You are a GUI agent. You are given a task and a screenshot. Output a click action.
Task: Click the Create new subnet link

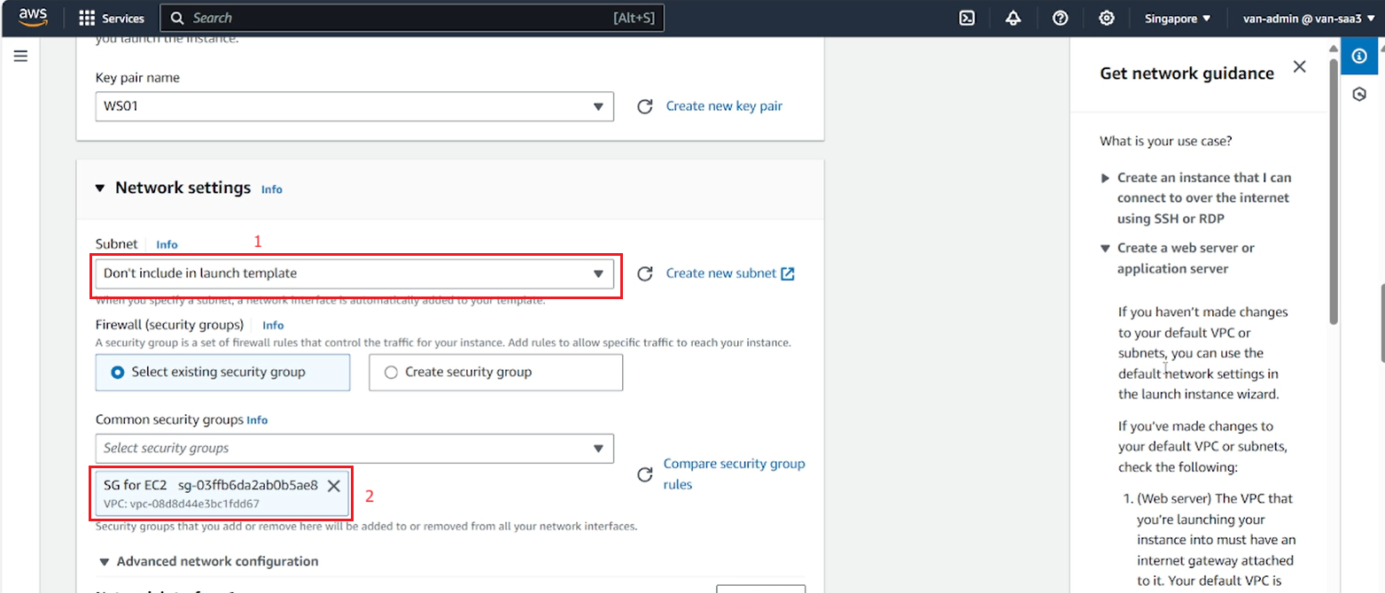click(x=721, y=273)
